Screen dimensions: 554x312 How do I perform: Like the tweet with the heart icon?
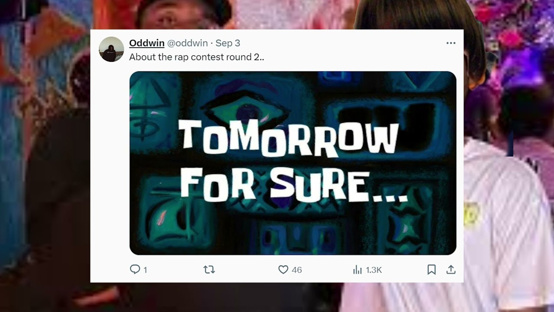tap(283, 270)
